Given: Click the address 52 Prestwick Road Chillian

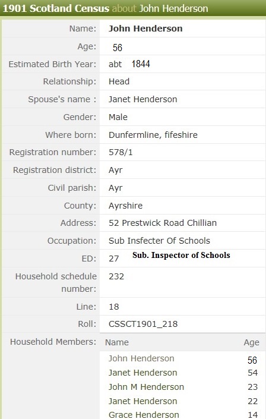Looking at the screenshot, I should point(163,223).
